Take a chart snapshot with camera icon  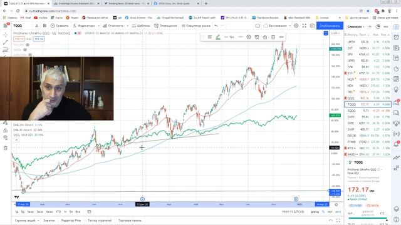point(312,26)
